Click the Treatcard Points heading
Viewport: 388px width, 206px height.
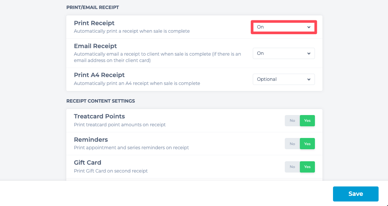point(99,116)
